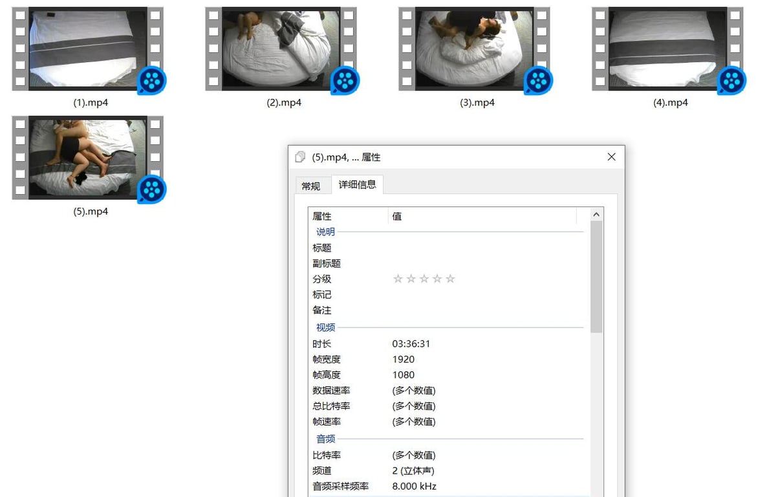Click the 值 column header
The image size is (767, 497).
482,216
